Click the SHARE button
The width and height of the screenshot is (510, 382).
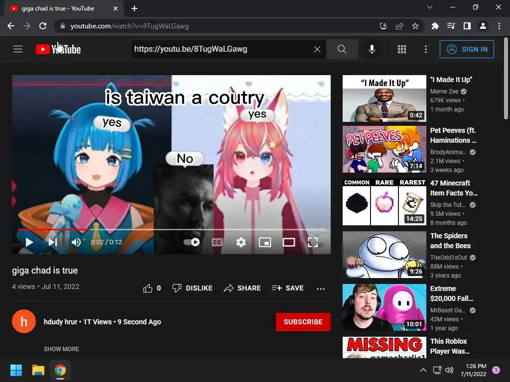243,288
